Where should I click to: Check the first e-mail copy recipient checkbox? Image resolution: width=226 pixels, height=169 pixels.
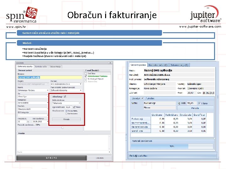86,74
